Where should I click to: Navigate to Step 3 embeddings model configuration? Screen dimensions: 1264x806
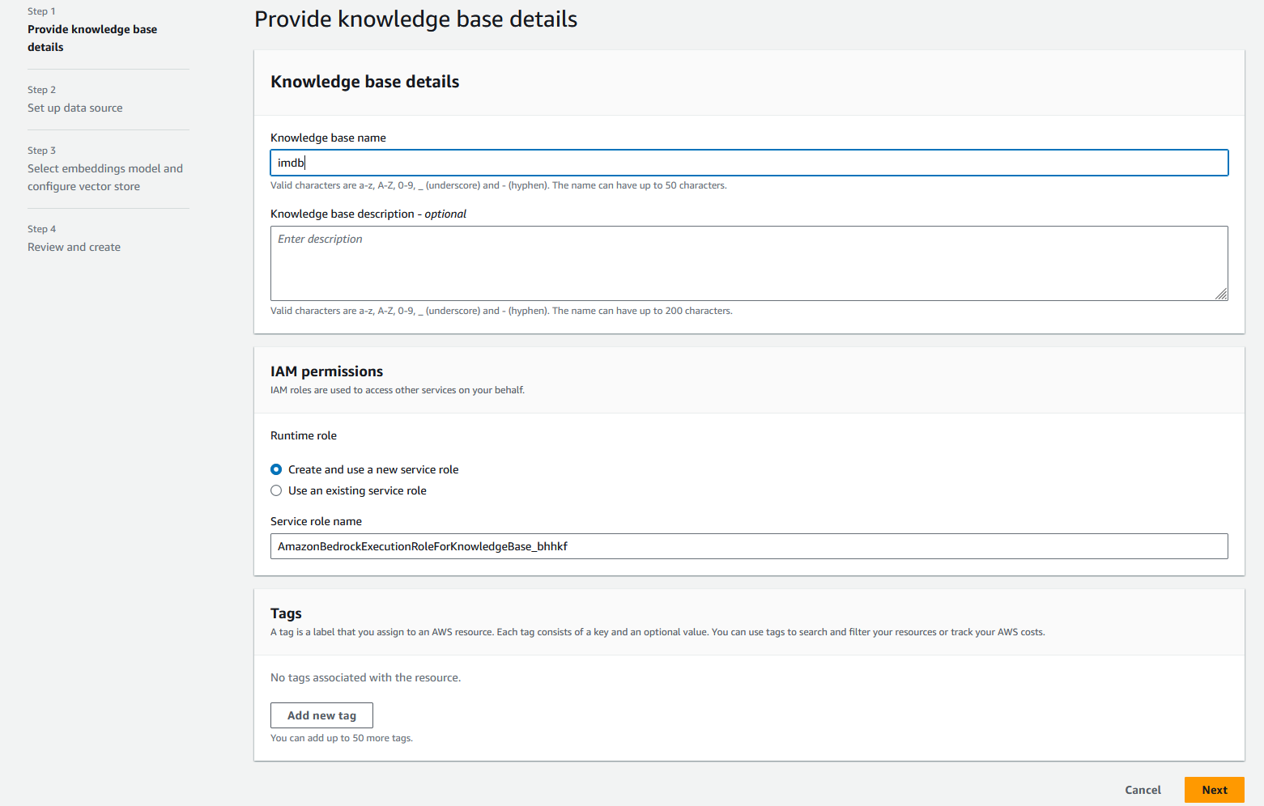(x=104, y=177)
